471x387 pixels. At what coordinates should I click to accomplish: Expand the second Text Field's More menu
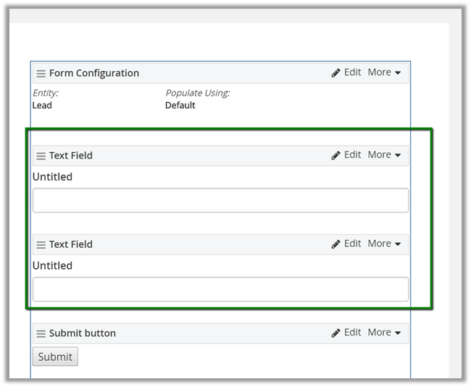[384, 244]
